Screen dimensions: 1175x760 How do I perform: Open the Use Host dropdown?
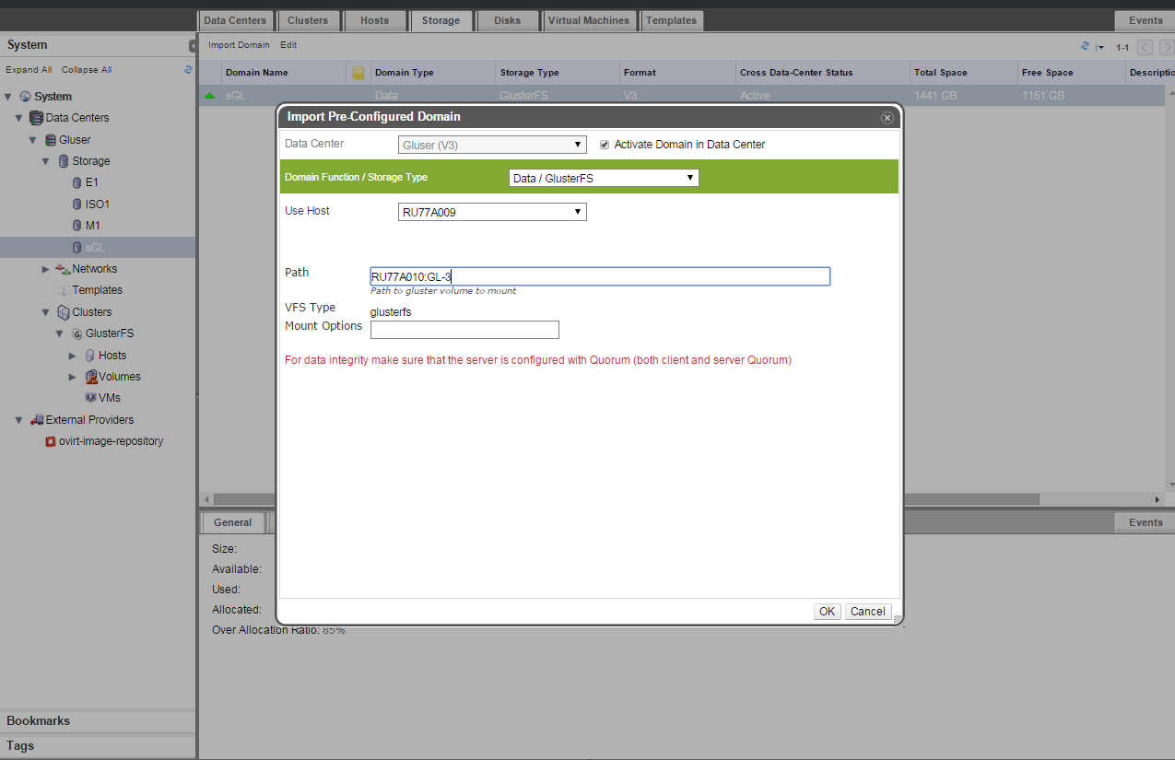coord(492,212)
